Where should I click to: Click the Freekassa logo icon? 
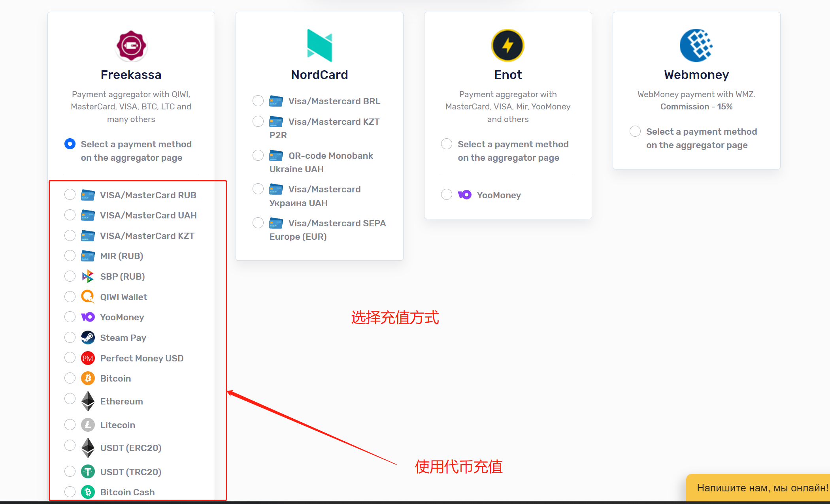click(x=131, y=45)
